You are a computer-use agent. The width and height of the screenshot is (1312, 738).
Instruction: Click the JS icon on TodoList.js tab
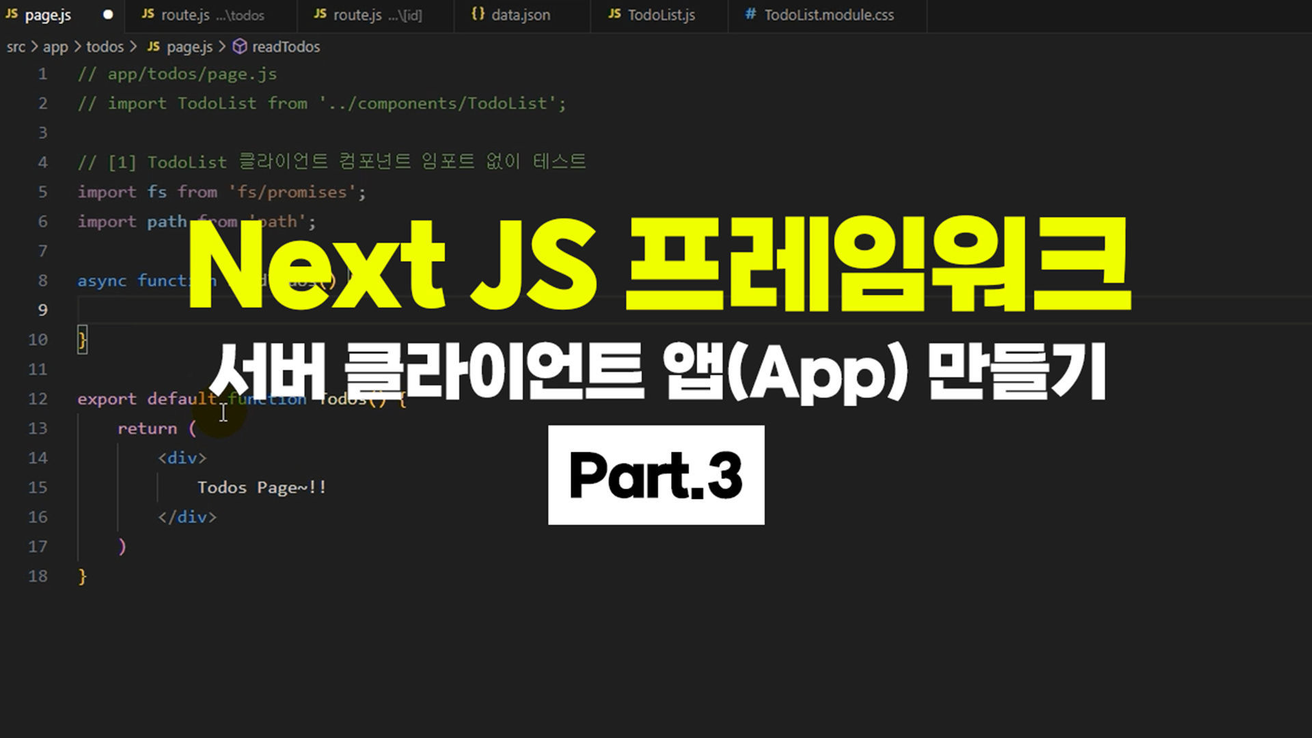614,14
